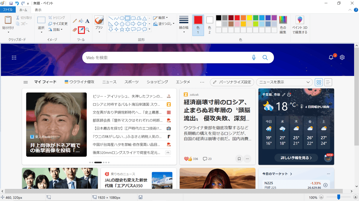The width and height of the screenshot is (359, 201).
Task: Activate the 色 1 color slot
Action: (x=198, y=25)
